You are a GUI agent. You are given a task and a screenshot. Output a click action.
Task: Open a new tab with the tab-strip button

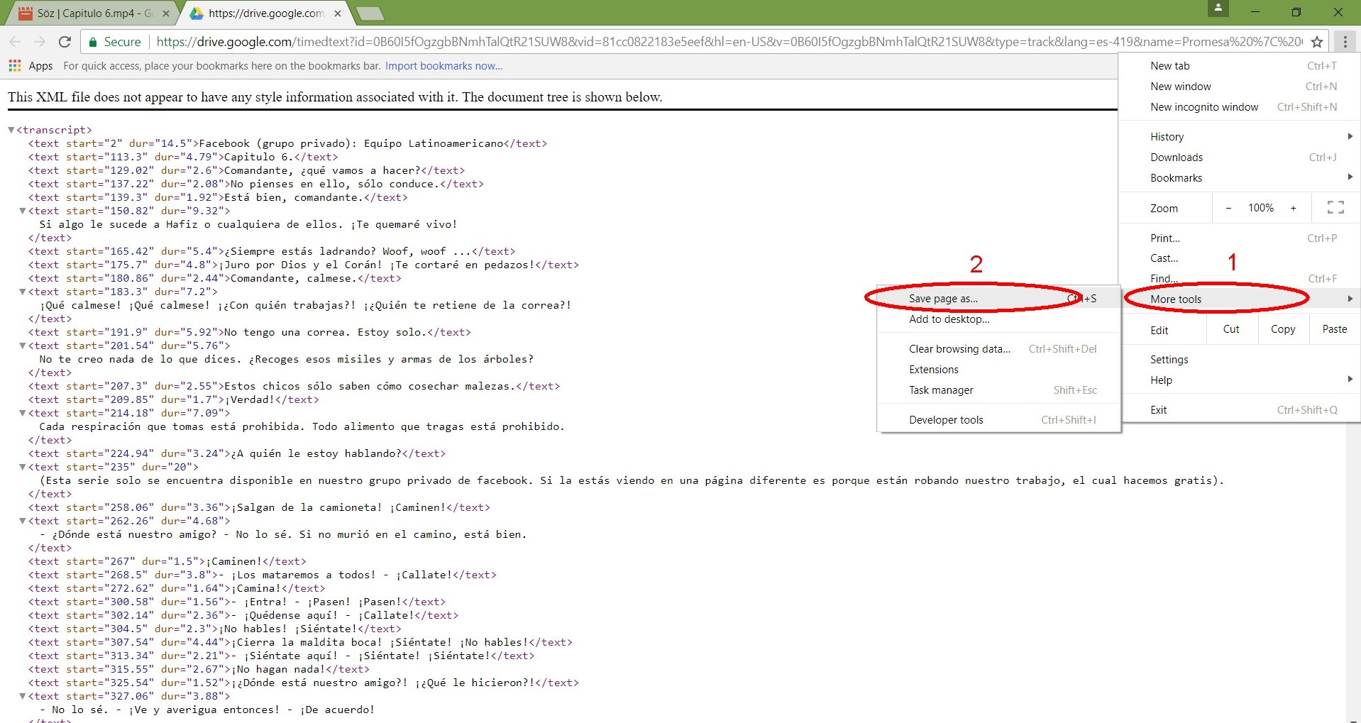pos(369,13)
